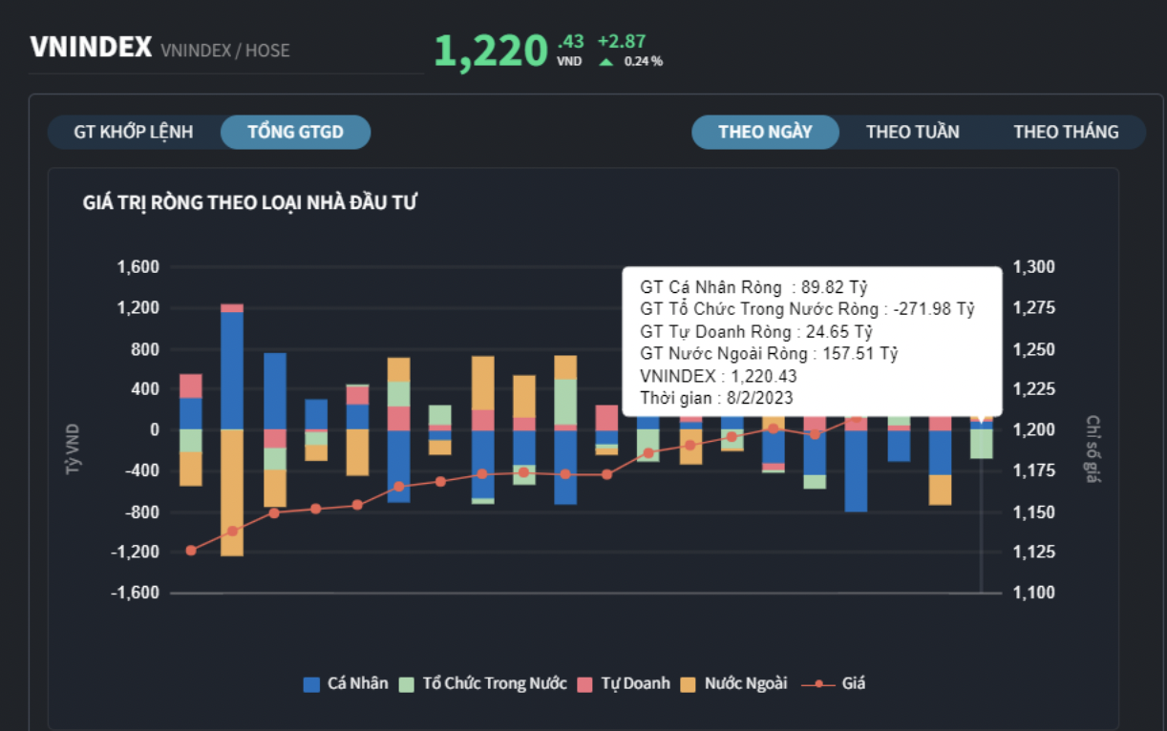
Task: Switch to the GT KHỚP LỆNH tab
Action: tap(134, 132)
